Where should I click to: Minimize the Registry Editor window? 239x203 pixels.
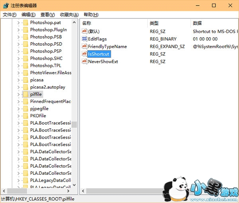click(198, 6)
